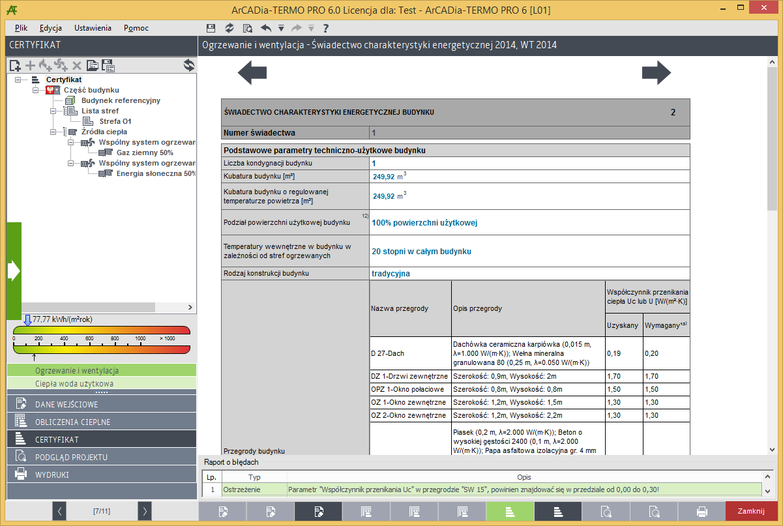Click the 'D 27-Dach' table cell
Screen dimensions: 783x526
point(409,353)
